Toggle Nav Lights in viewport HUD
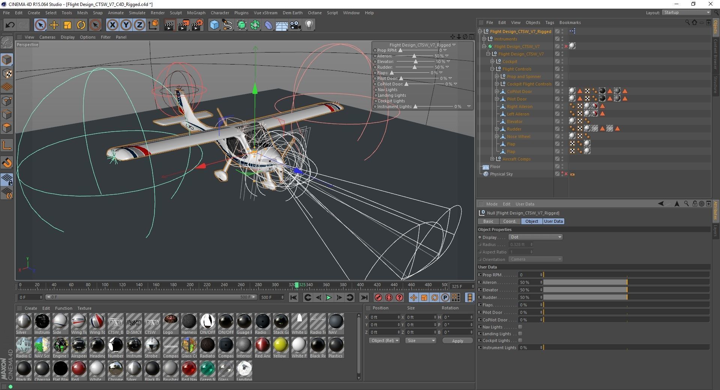This screenshot has width=720, height=390. pyautogui.click(x=375, y=90)
